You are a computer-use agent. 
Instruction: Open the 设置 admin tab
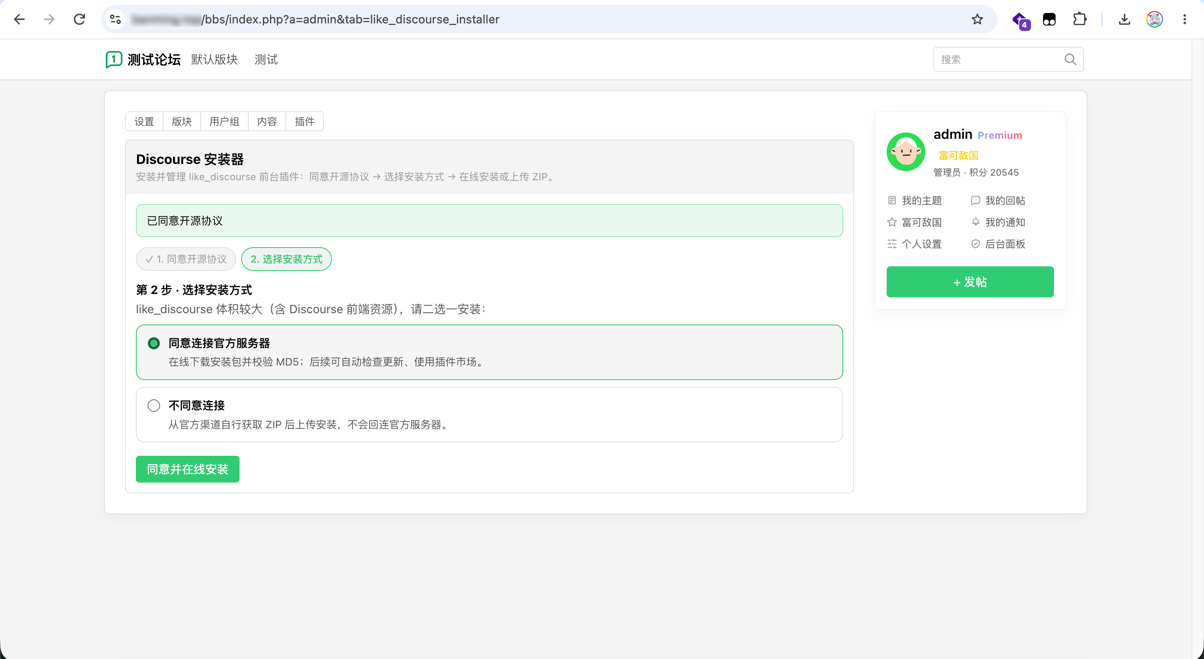pyautogui.click(x=144, y=122)
